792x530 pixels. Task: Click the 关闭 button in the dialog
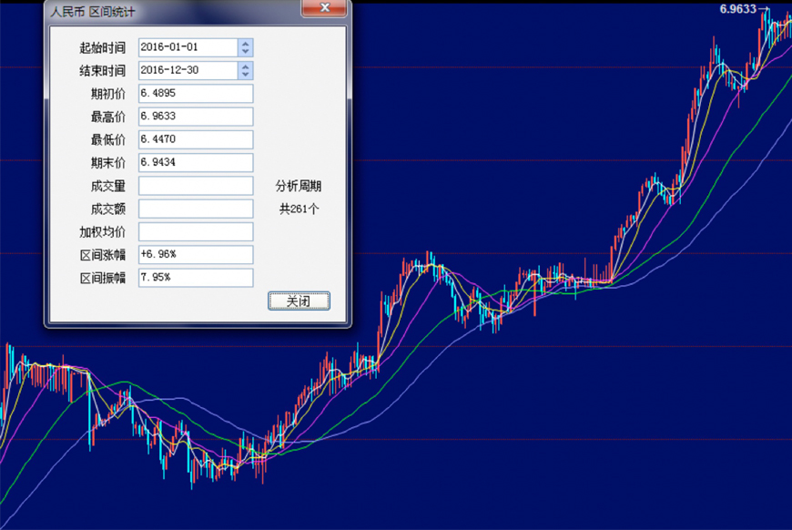click(299, 301)
